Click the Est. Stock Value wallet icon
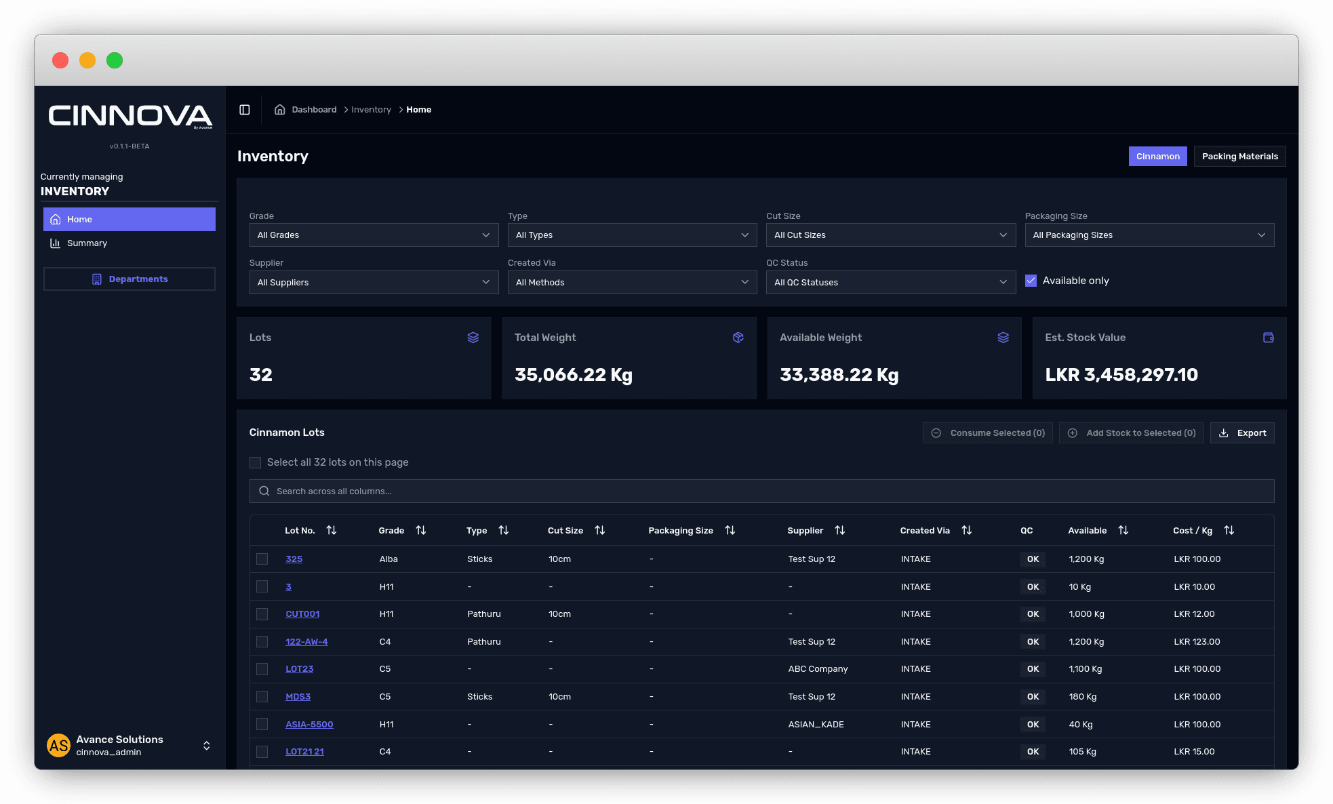1333x804 pixels. [1269, 338]
